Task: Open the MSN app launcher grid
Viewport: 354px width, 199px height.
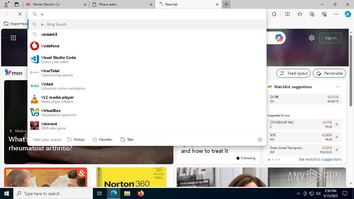Action: pyautogui.click(x=13, y=38)
